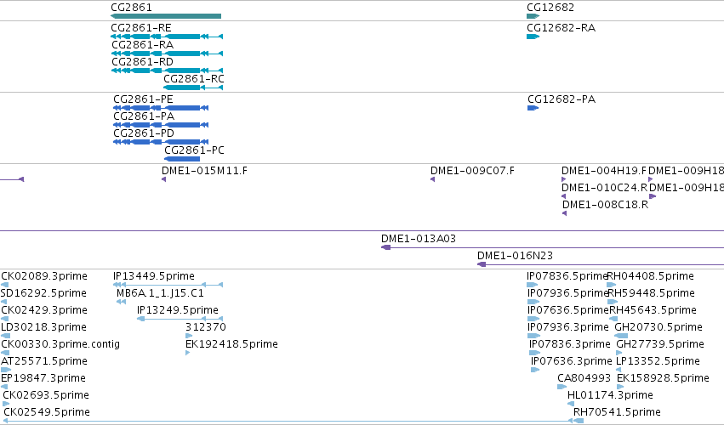Select the CK02549.5prime label
Image resolution: width=724 pixels, height=425 pixels.
[x=47, y=412]
